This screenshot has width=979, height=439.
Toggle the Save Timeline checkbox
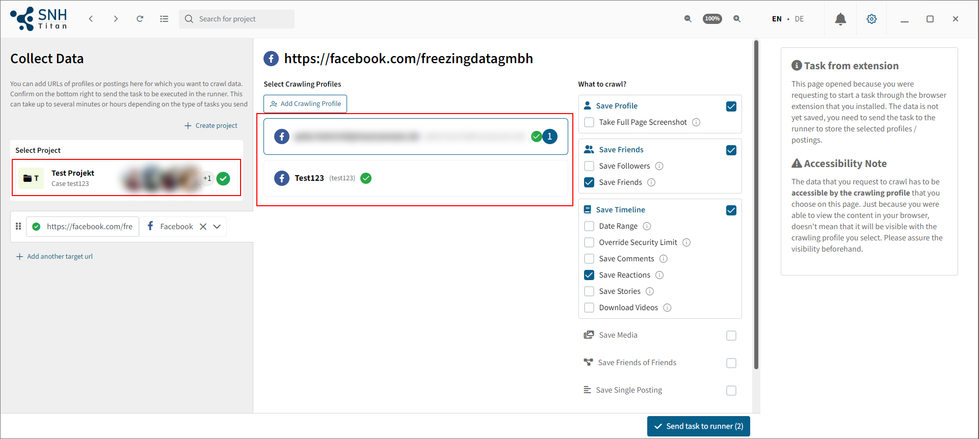click(731, 210)
